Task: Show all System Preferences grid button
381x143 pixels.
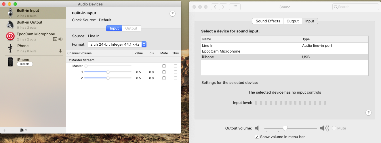Action: (x=235, y=7)
